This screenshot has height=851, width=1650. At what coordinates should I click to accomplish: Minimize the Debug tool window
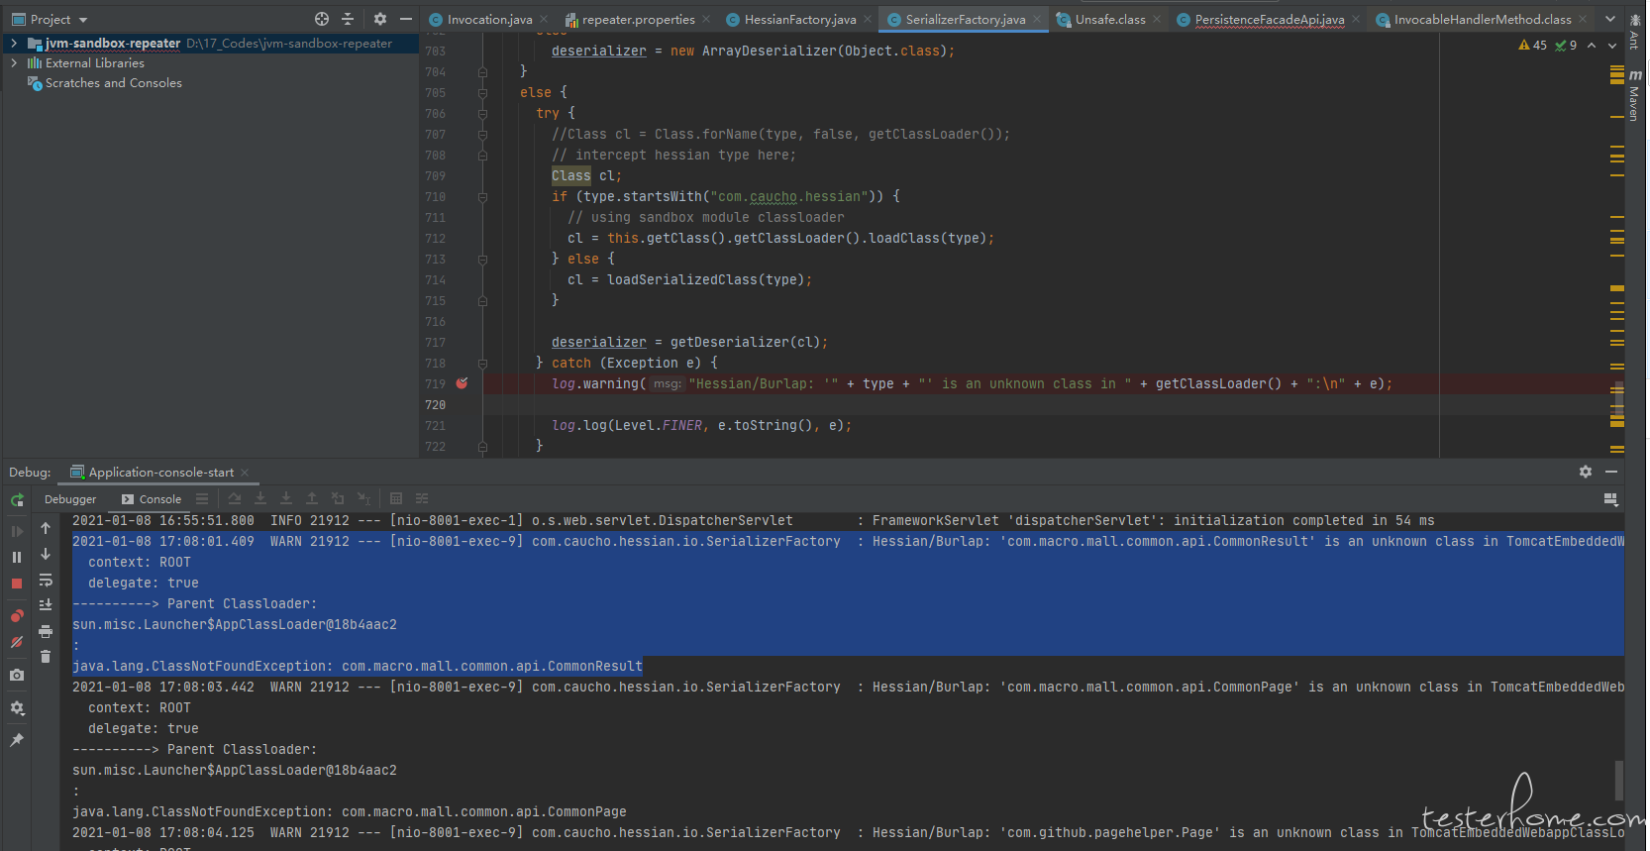tap(1611, 472)
